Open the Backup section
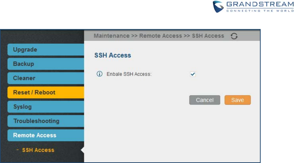This screenshot has width=294, height=163. point(46,64)
